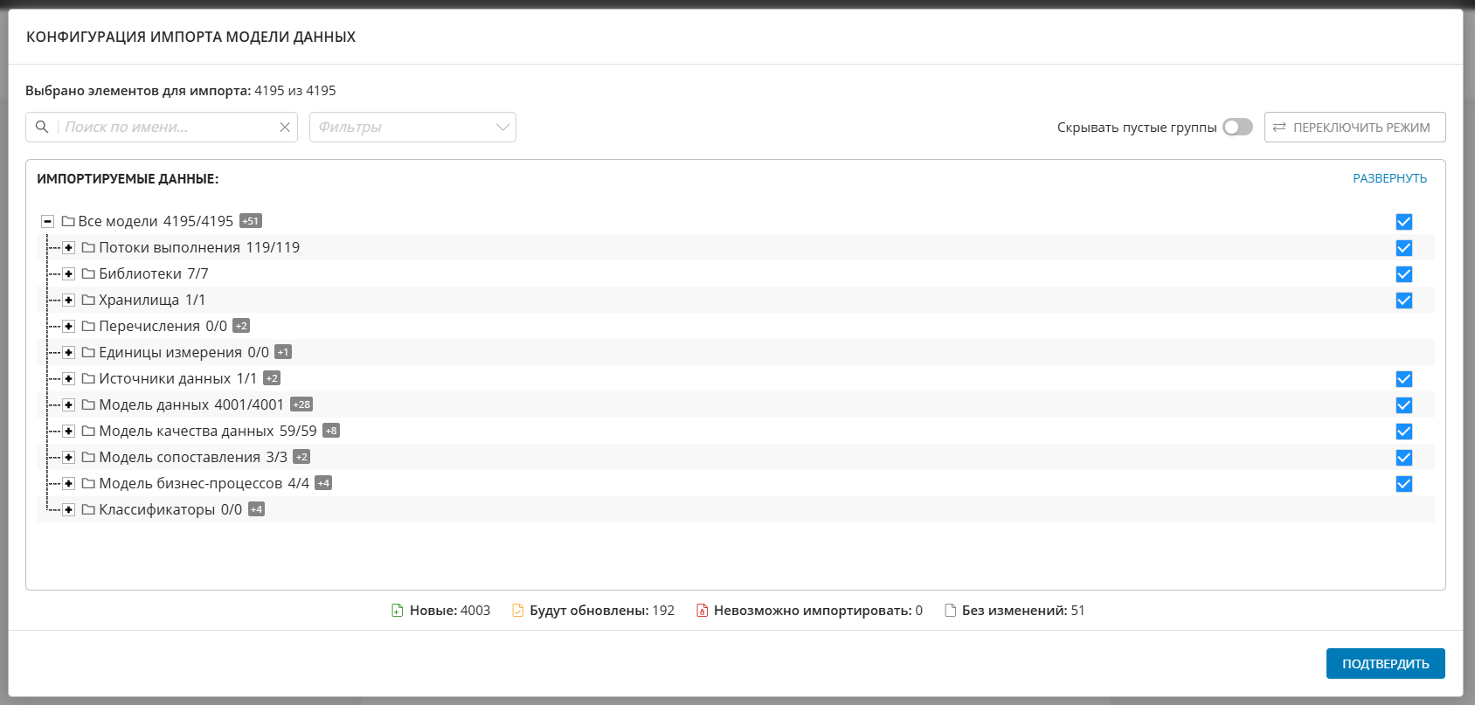
Task: Click the orange Будут обновлены file icon
Action: [x=517, y=611]
